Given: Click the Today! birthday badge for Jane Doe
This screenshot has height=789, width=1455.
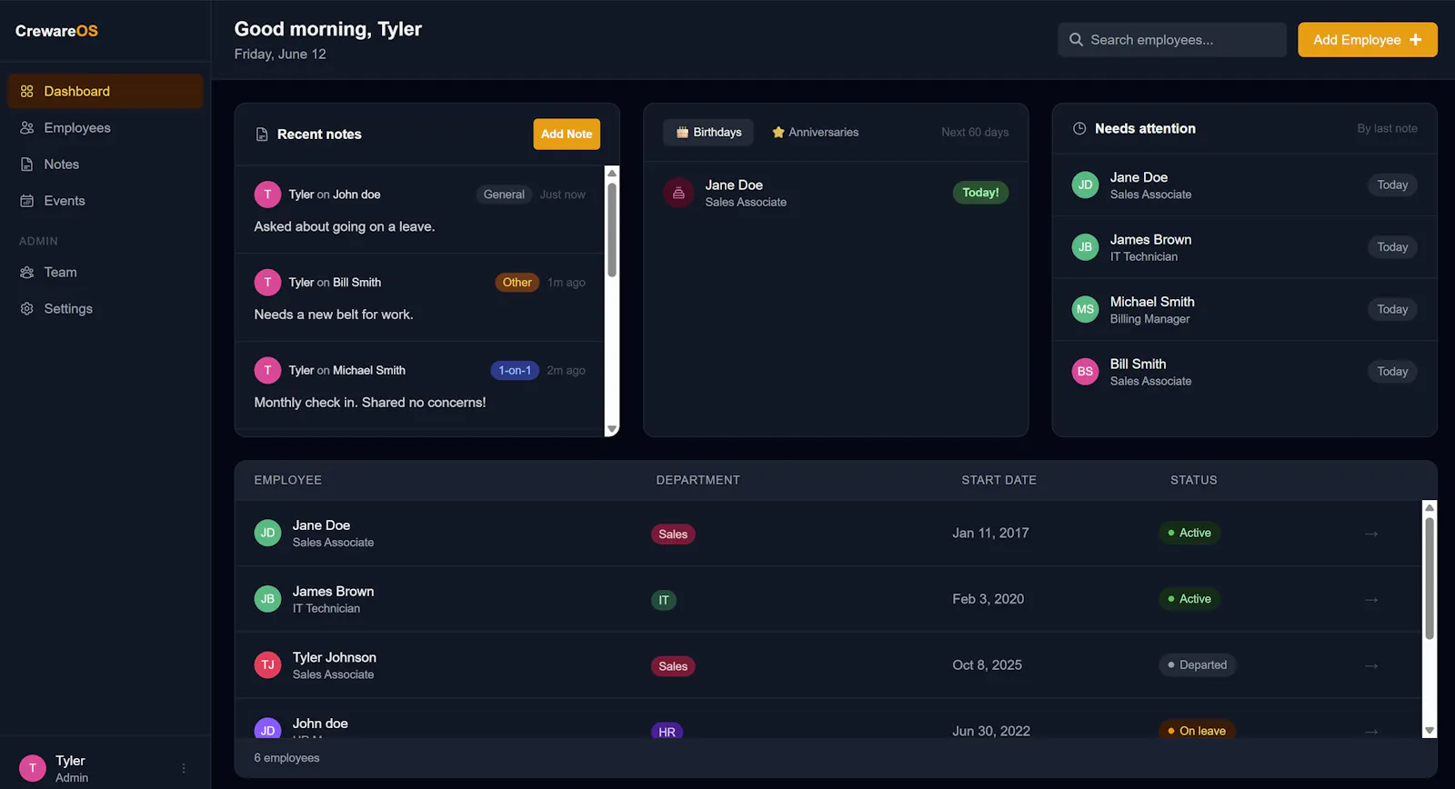Looking at the screenshot, I should point(980,193).
